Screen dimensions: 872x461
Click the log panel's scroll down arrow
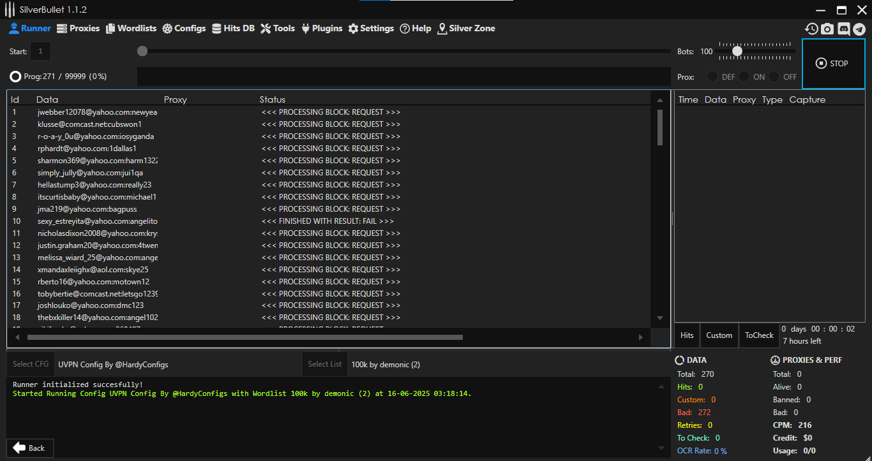point(663,448)
